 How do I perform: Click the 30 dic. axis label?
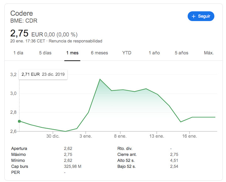(53, 136)
